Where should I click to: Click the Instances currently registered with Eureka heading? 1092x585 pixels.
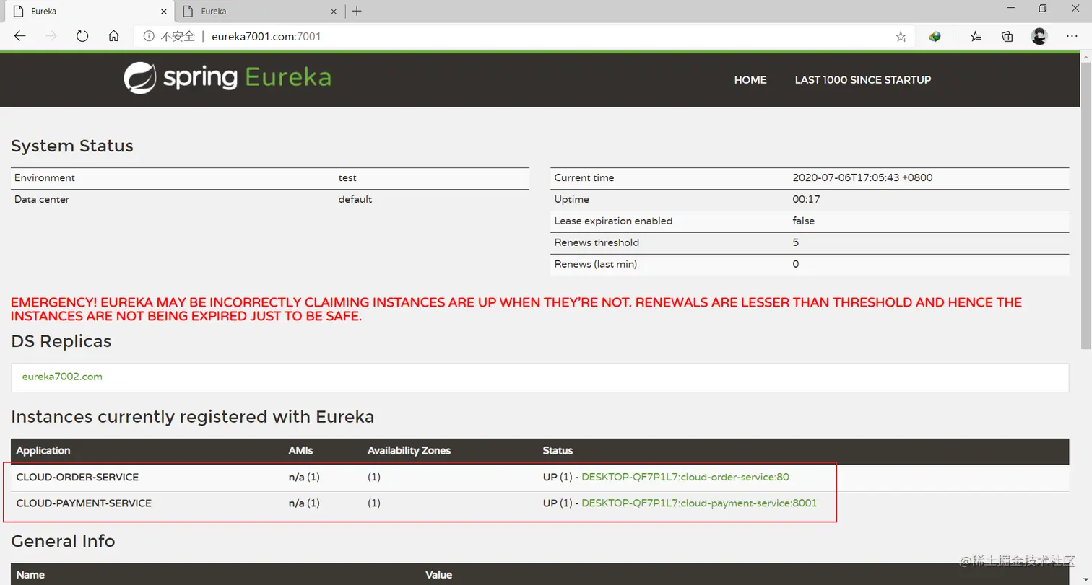point(193,417)
